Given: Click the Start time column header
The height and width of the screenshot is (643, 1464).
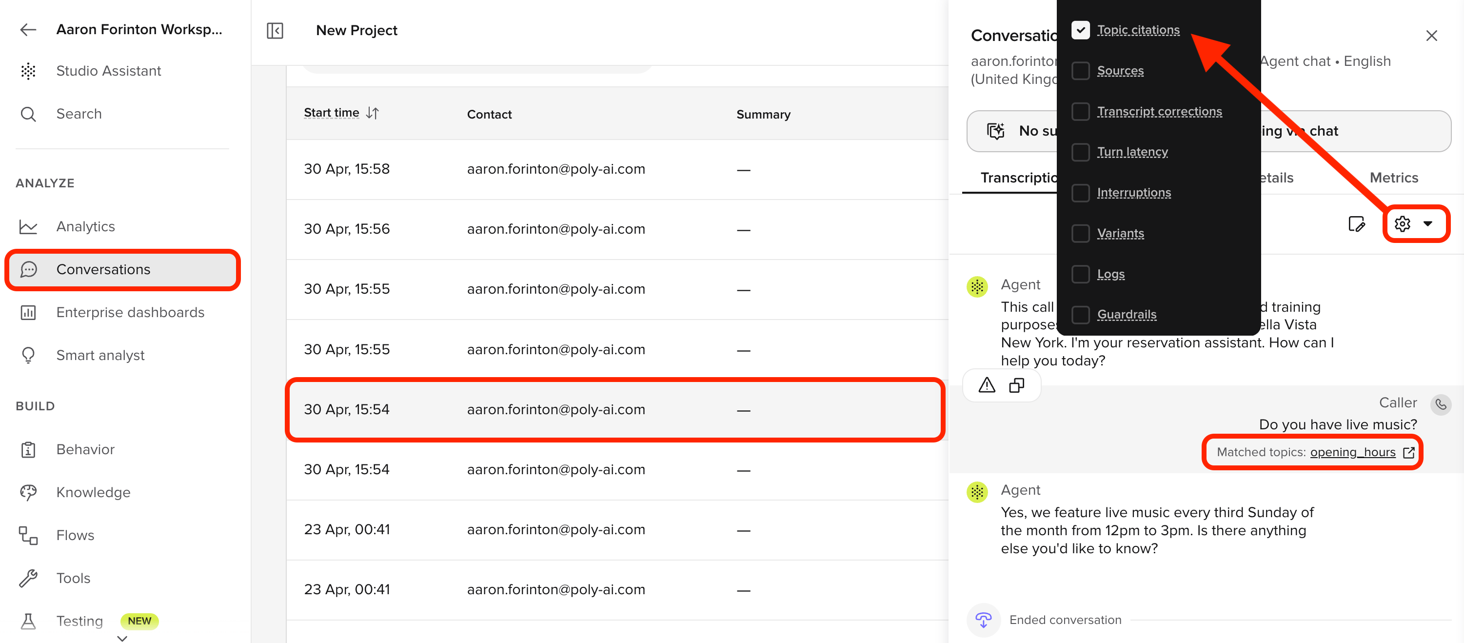Looking at the screenshot, I should pos(331,113).
